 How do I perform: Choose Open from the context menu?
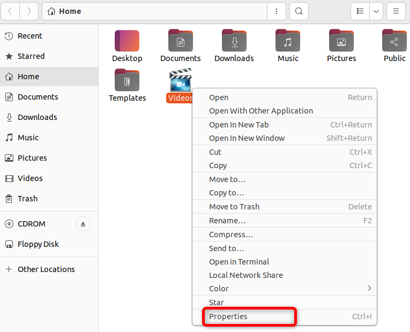click(x=285, y=97)
